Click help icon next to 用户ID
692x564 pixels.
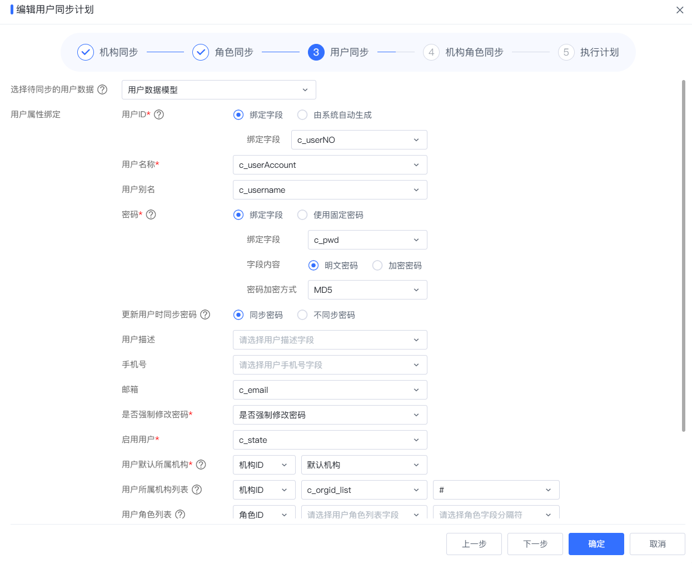[159, 114]
